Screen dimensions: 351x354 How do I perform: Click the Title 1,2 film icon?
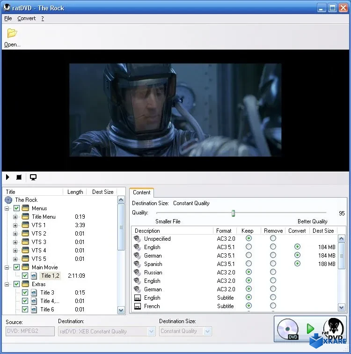34,276
